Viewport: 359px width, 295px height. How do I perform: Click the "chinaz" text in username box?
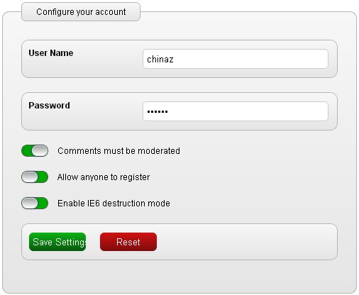coord(160,59)
